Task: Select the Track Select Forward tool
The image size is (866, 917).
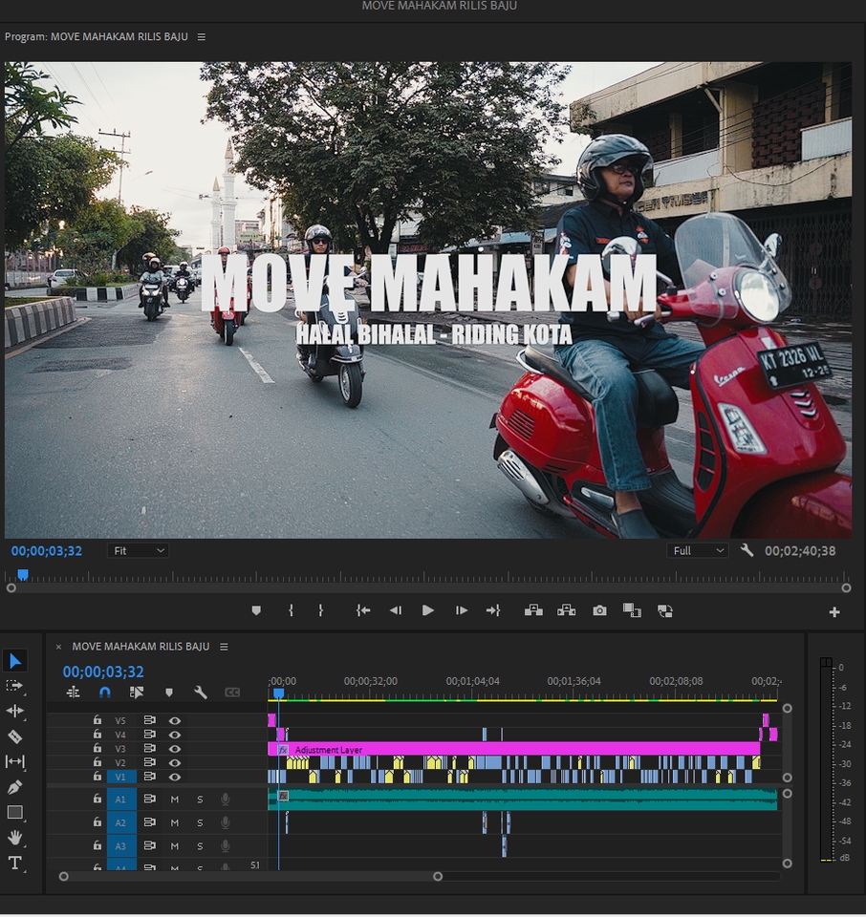Action: point(13,685)
